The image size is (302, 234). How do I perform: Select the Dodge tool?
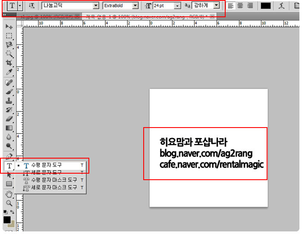9,146
